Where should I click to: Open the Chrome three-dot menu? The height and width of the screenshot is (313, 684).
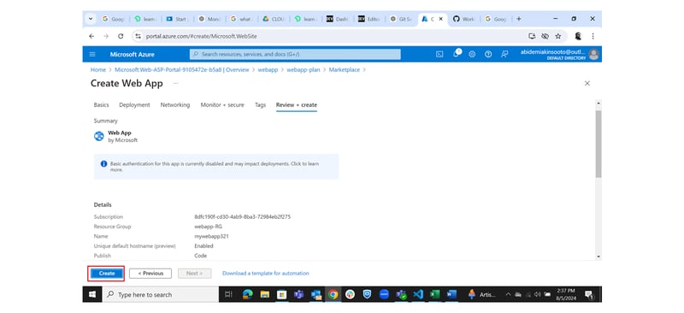[593, 36]
